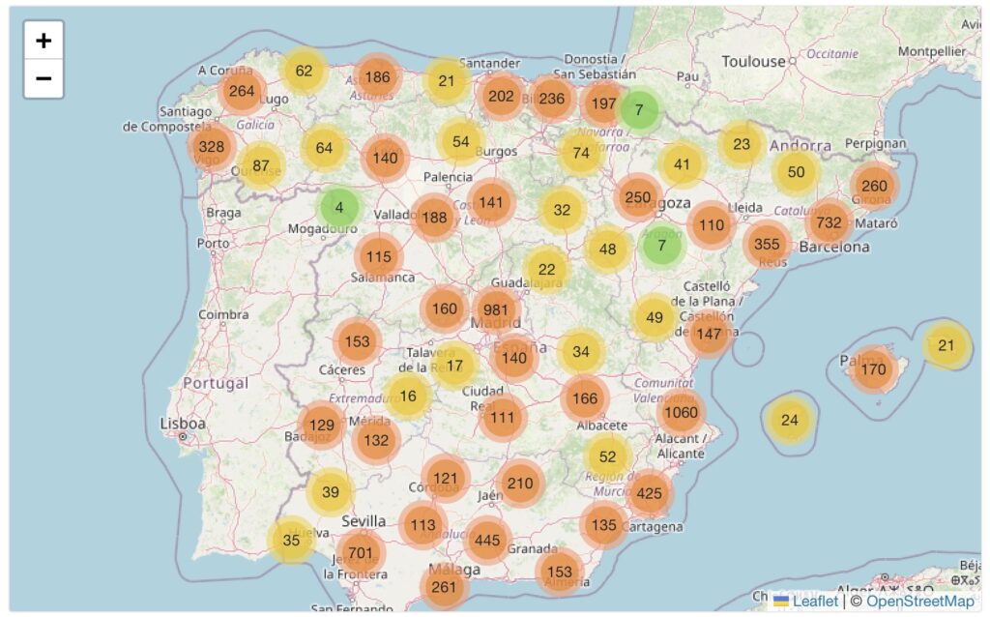
Task: Select the 732 cluster near Barcelona
Action: point(829,221)
